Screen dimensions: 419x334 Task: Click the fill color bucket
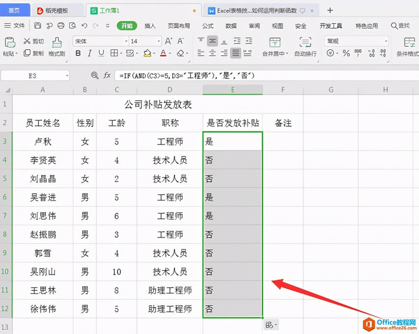(x=147, y=53)
